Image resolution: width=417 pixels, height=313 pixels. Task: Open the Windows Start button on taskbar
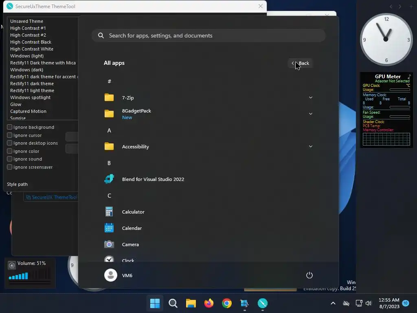tap(155, 303)
